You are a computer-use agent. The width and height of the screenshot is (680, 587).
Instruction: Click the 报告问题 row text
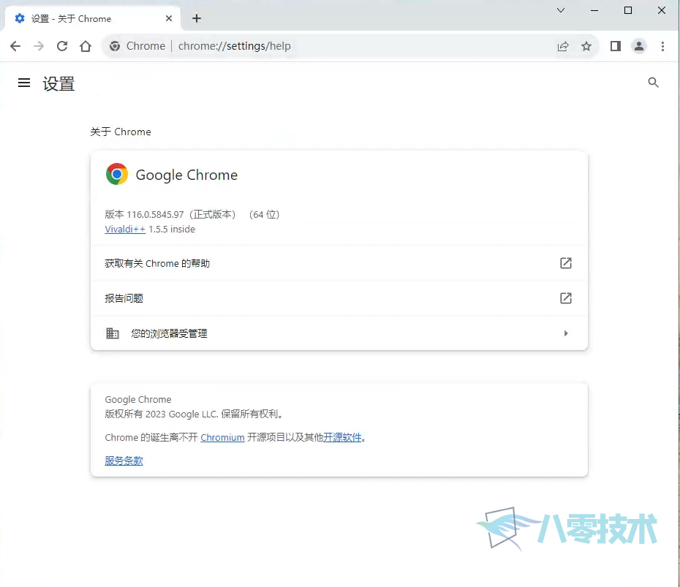click(124, 298)
